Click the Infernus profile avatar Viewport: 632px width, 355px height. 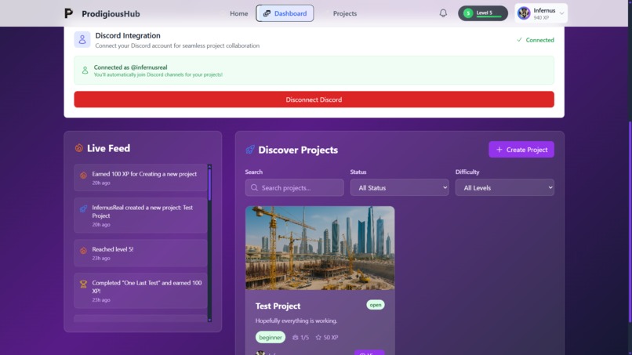click(x=524, y=13)
